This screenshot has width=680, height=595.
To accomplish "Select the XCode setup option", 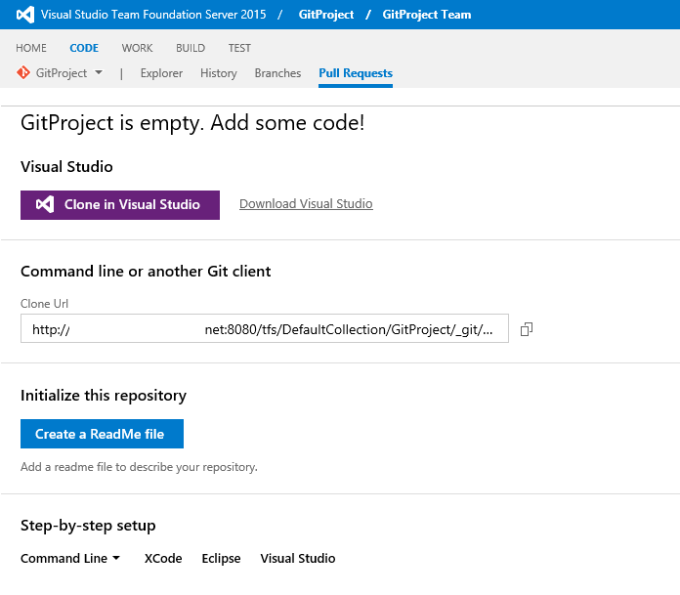I will [x=163, y=558].
